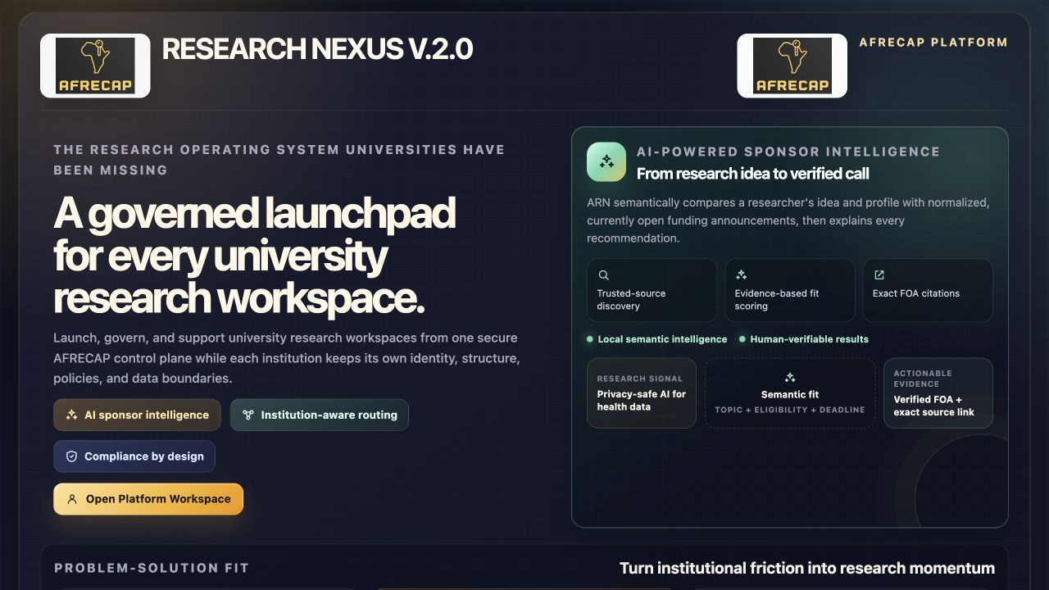Click the sparkle icon in AI sponsor intelligence chip
The image size is (1049, 590).
tap(72, 415)
